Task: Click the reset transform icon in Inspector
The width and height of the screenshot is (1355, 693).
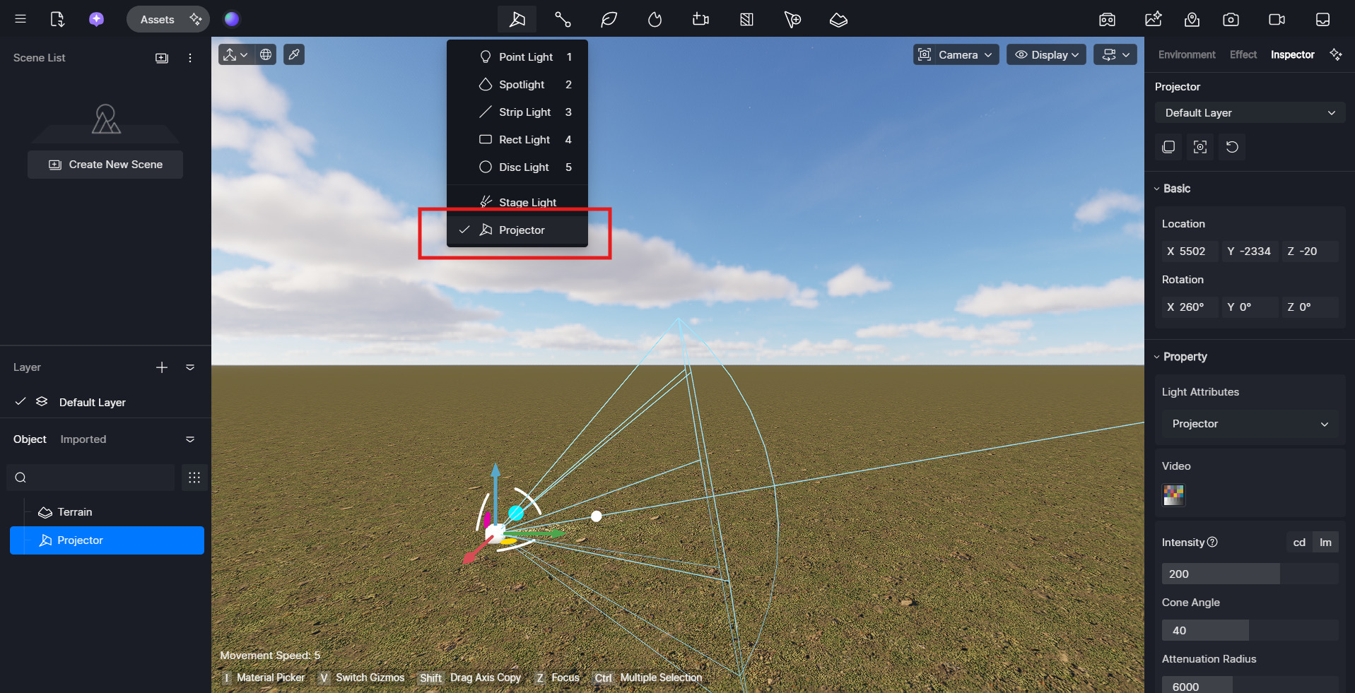Action: (x=1232, y=147)
